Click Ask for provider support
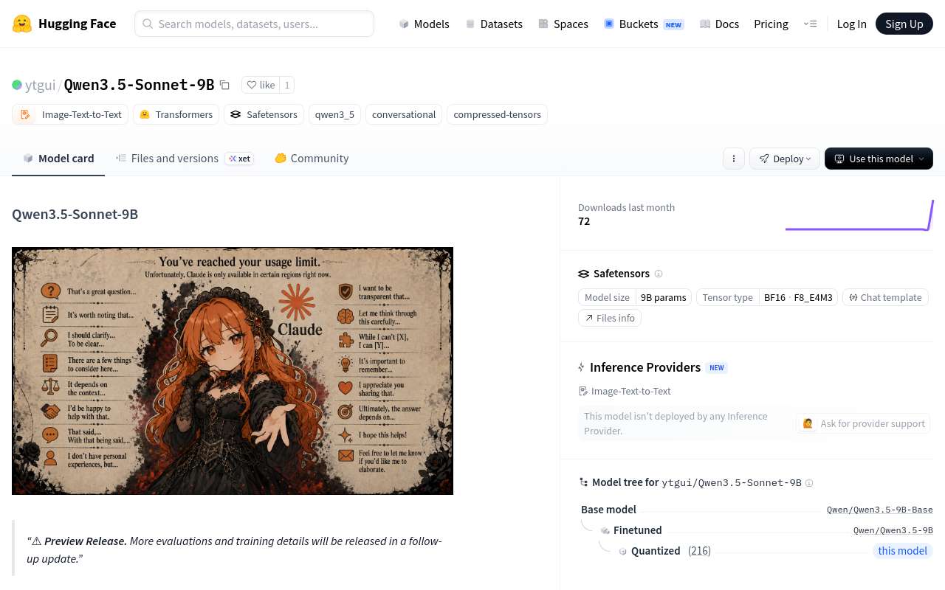Viewport: 945px width, 590px height. point(864,423)
